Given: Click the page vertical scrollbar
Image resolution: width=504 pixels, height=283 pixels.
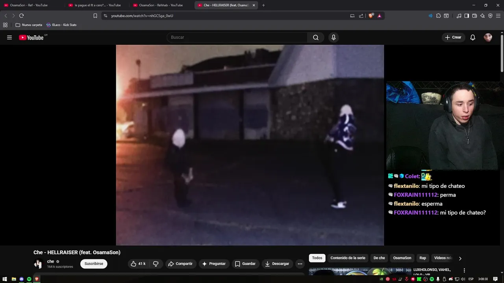Looking at the screenshot, I should (502, 53).
